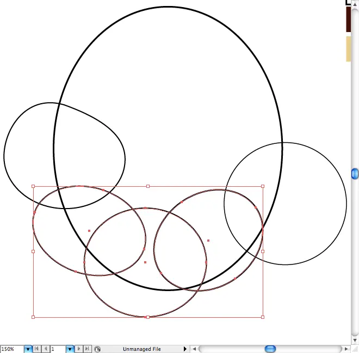Screen dimensions: 359x353
Task: Click the horizontal scrollbar right arrow
Action: tap(346, 349)
